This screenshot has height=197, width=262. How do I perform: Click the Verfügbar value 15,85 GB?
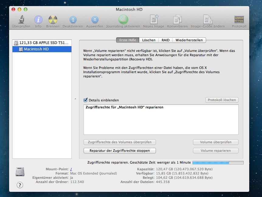tap(182, 173)
